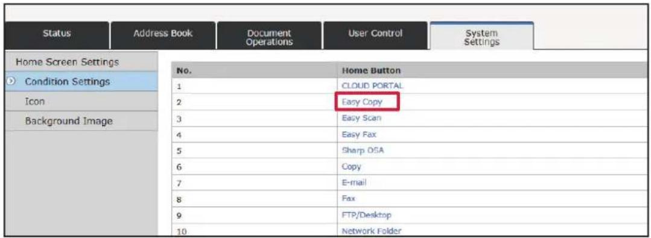Viewport: 651px width, 238px height.
Task: Click row number 10 cell
Action: (255, 230)
